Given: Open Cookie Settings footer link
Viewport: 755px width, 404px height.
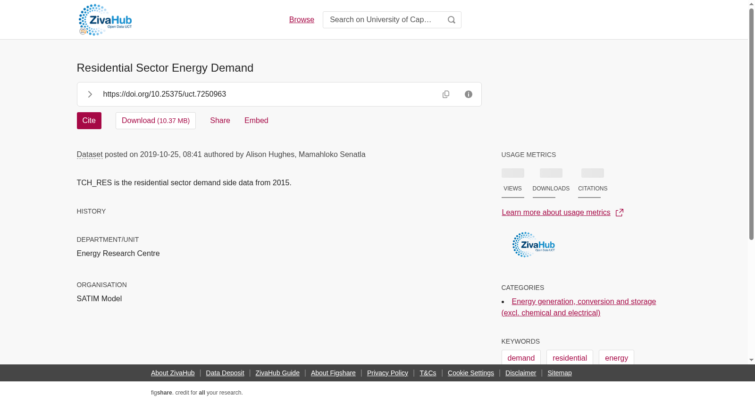Looking at the screenshot, I should click(x=471, y=373).
